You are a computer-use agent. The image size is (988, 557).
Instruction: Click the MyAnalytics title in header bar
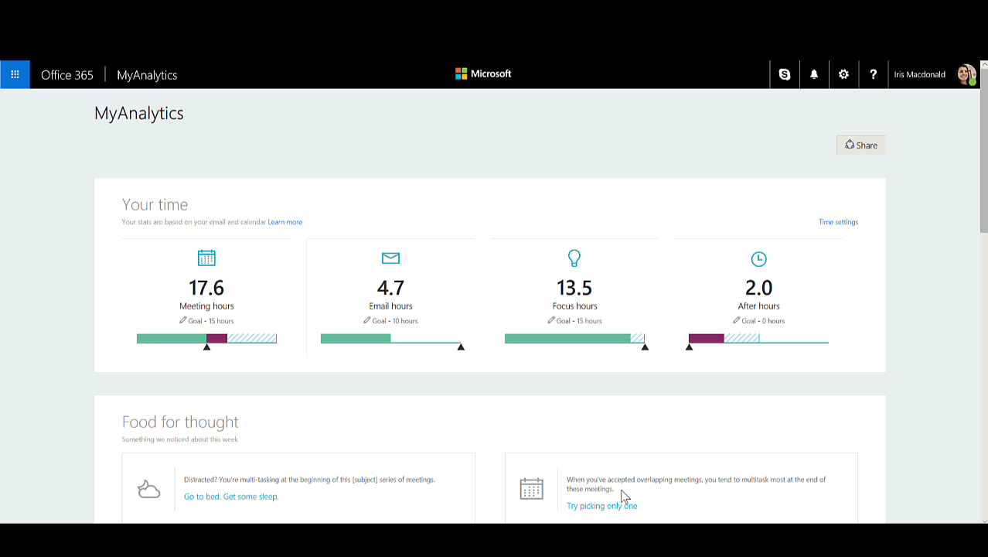(x=147, y=75)
